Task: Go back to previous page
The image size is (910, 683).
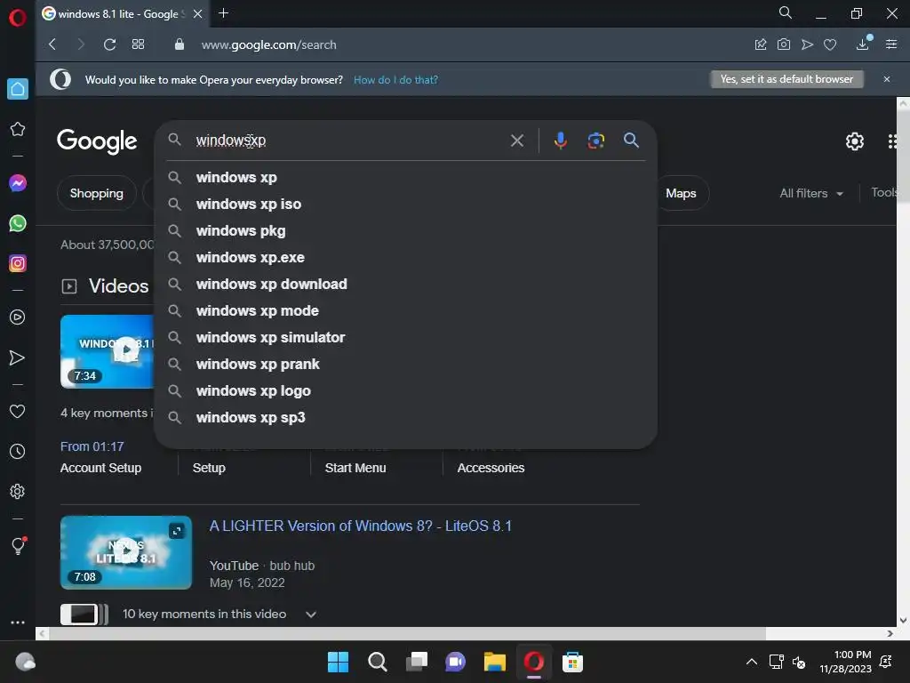Action: [x=52, y=44]
